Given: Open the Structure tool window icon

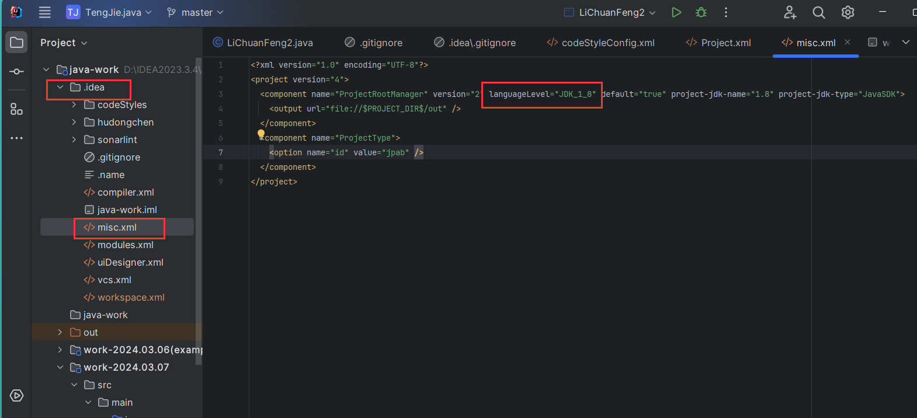Looking at the screenshot, I should (x=17, y=109).
